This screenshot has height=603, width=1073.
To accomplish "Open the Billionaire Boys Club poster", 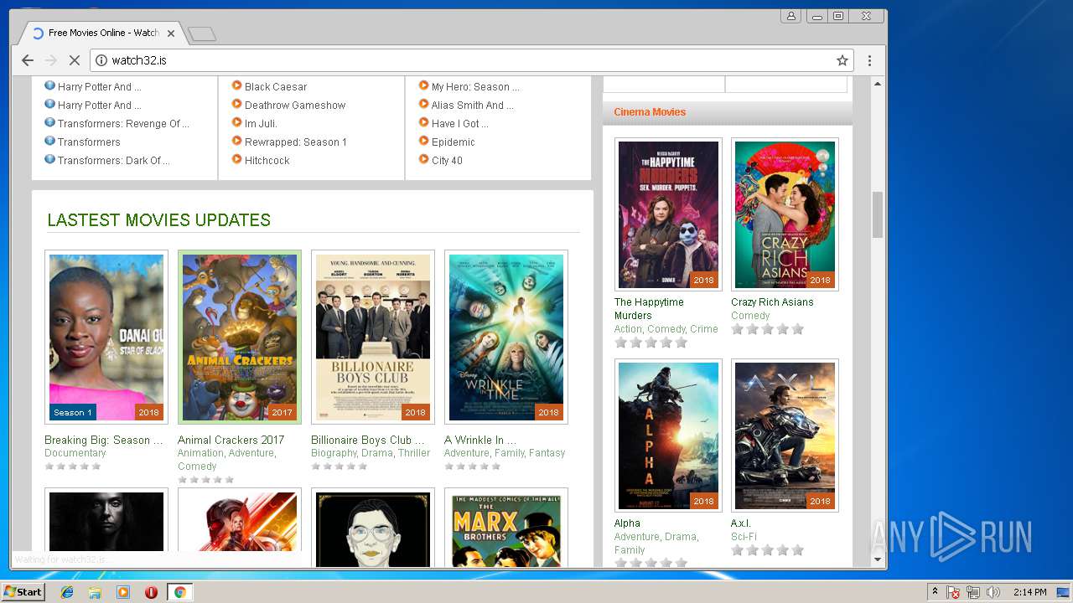I will (373, 337).
